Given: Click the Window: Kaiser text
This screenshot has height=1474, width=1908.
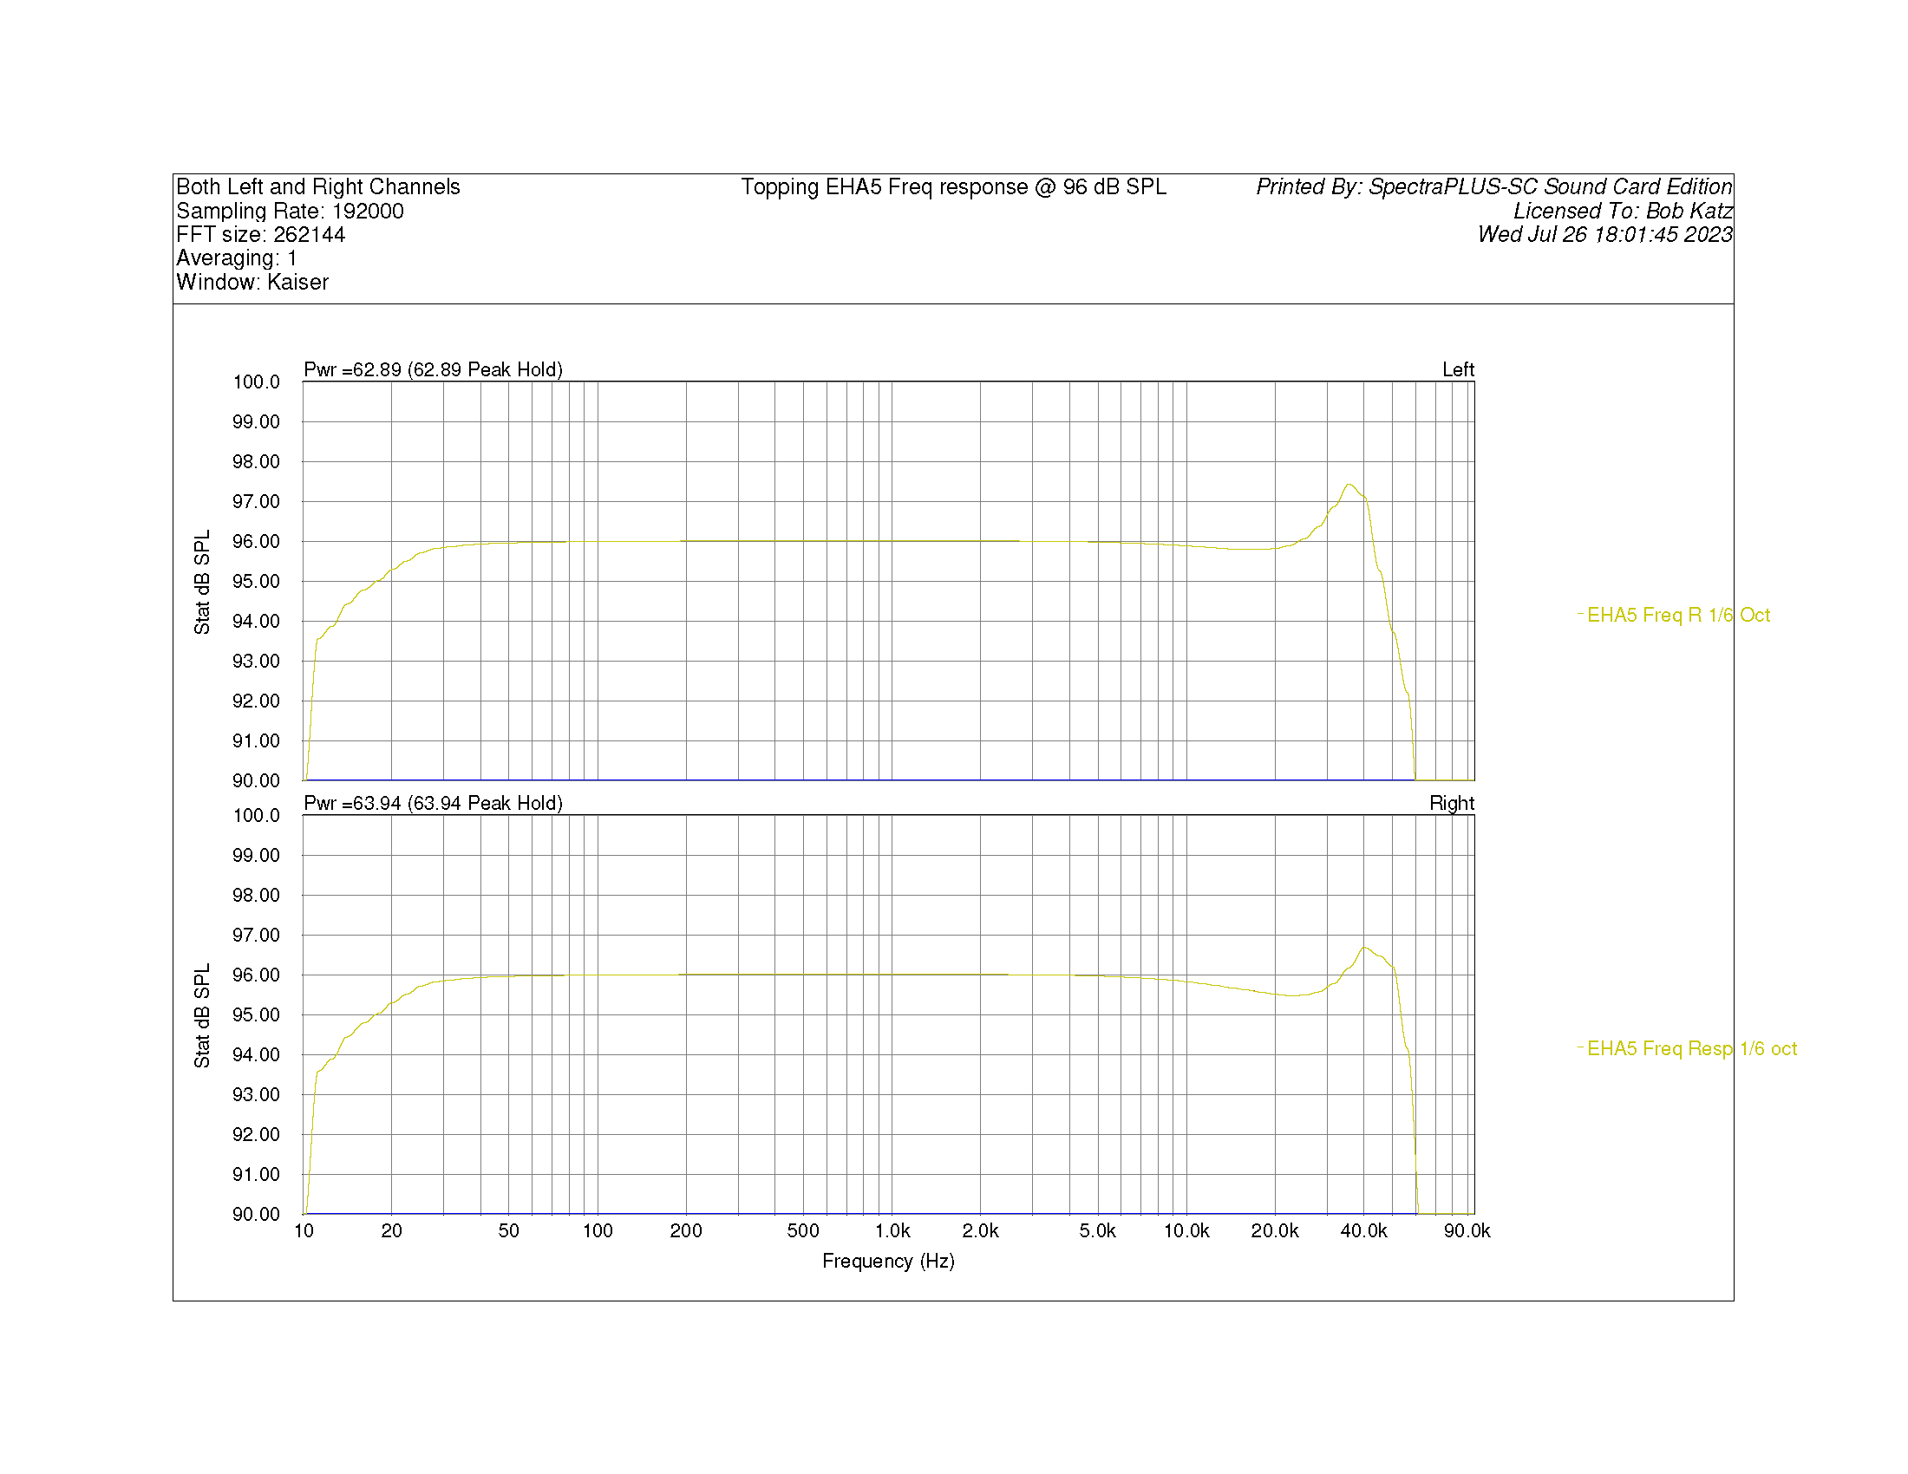Looking at the screenshot, I should pos(252,282).
